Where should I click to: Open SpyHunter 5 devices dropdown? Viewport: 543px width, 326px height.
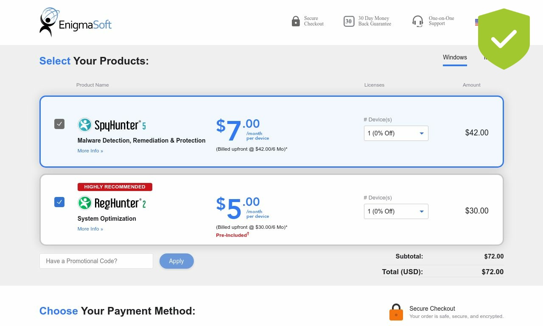[396, 133]
